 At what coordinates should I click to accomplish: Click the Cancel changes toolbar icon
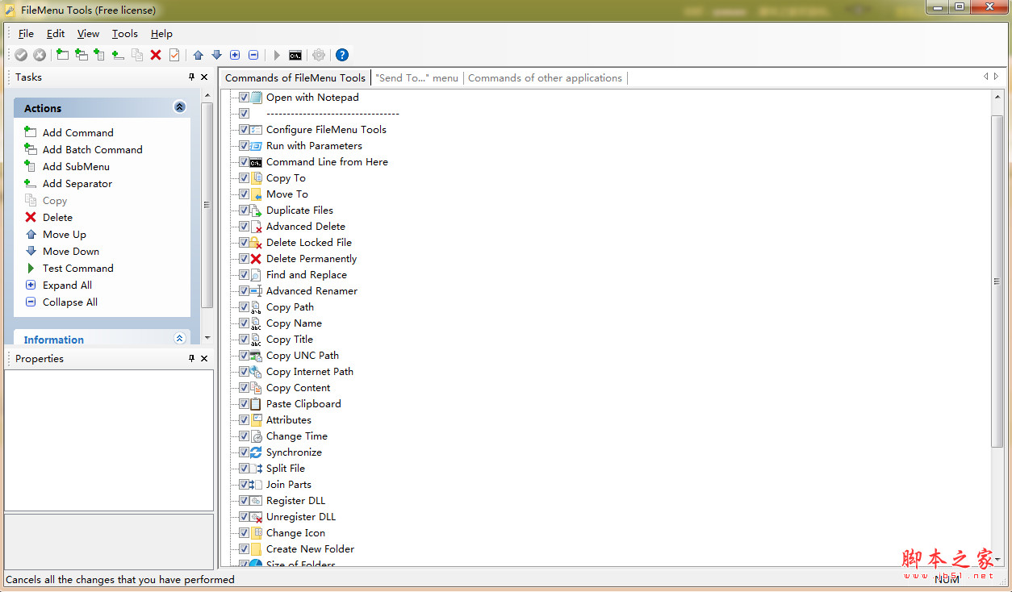point(40,55)
